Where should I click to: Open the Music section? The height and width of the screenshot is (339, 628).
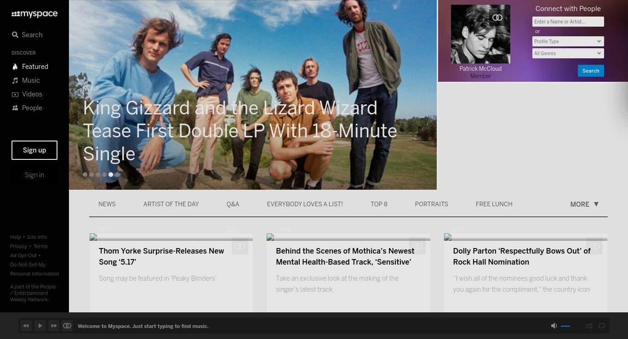(26, 80)
